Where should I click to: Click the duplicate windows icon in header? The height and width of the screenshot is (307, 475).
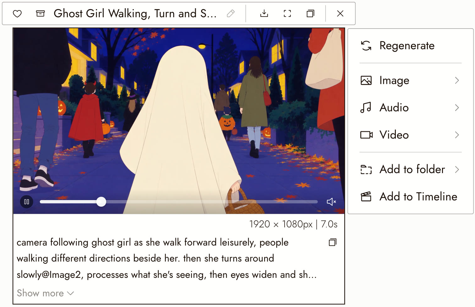310,13
